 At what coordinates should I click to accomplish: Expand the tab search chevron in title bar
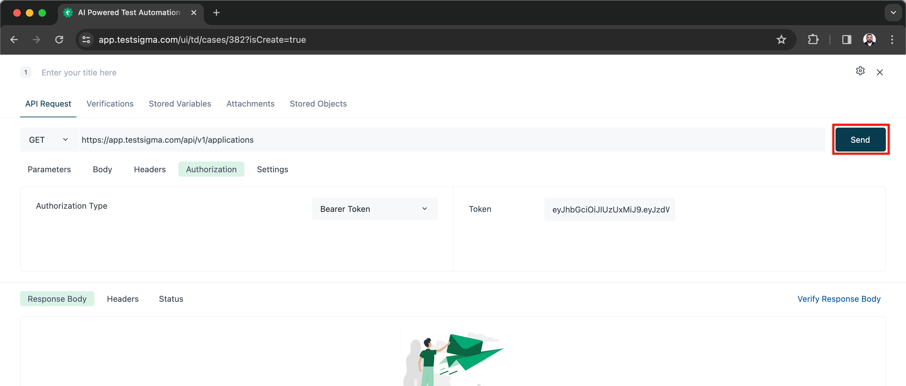pos(893,13)
